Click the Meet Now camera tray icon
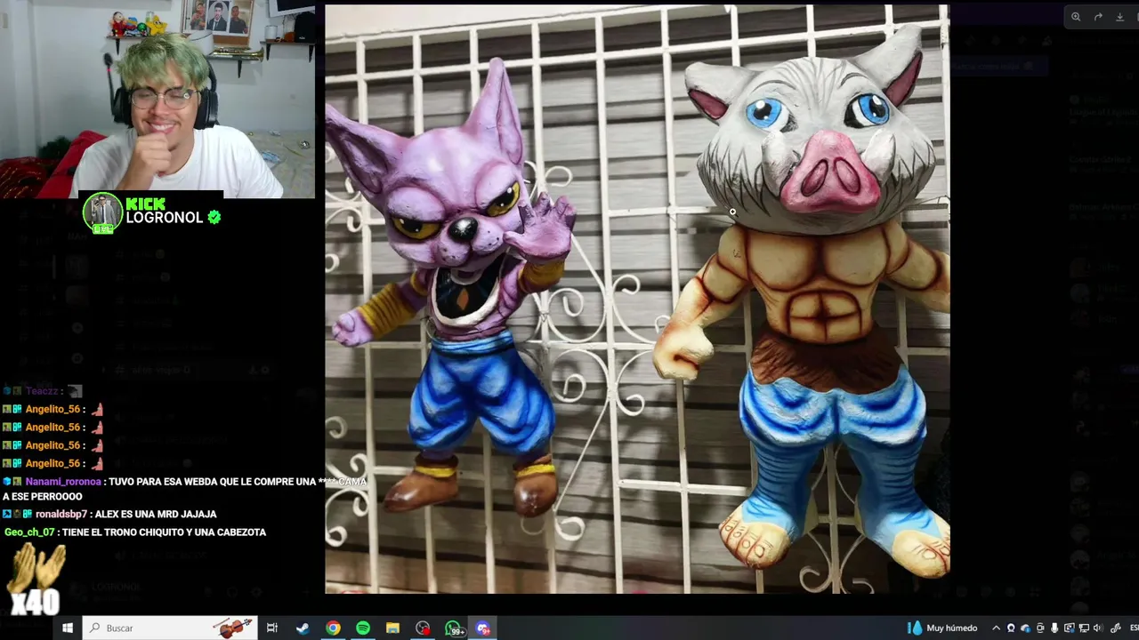This screenshot has width=1139, height=640. [1040, 628]
